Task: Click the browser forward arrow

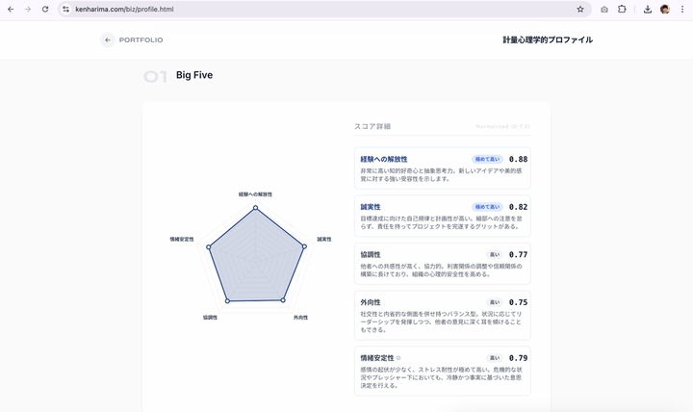Action: click(27, 9)
